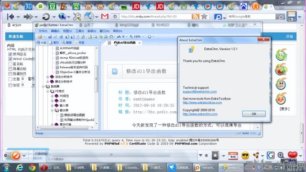Click the browser rewind/back icon

pyautogui.click(x=11, y=17)
